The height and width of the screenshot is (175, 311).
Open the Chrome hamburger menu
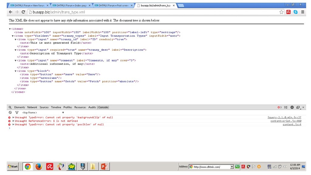[302, 12]
